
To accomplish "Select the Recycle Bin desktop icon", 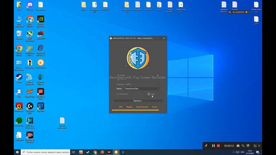I will pos(19,34).
